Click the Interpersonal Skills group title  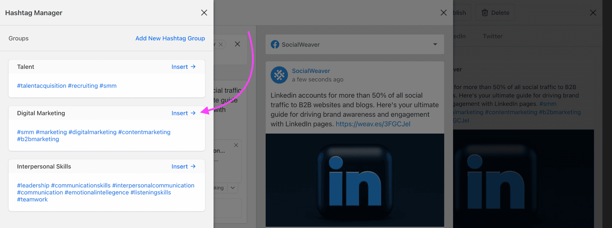pos(44,166)
